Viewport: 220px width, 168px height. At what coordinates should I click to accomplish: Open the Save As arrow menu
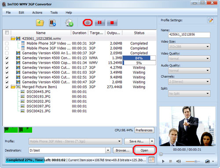click(x=152, y=141)
